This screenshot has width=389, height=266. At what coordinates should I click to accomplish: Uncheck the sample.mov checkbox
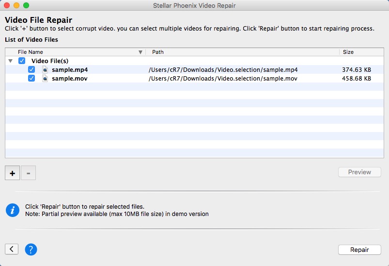click(31, 79)
